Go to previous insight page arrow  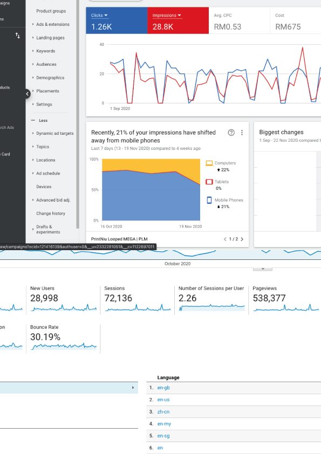pyautogui.click(x=225, y=239)
